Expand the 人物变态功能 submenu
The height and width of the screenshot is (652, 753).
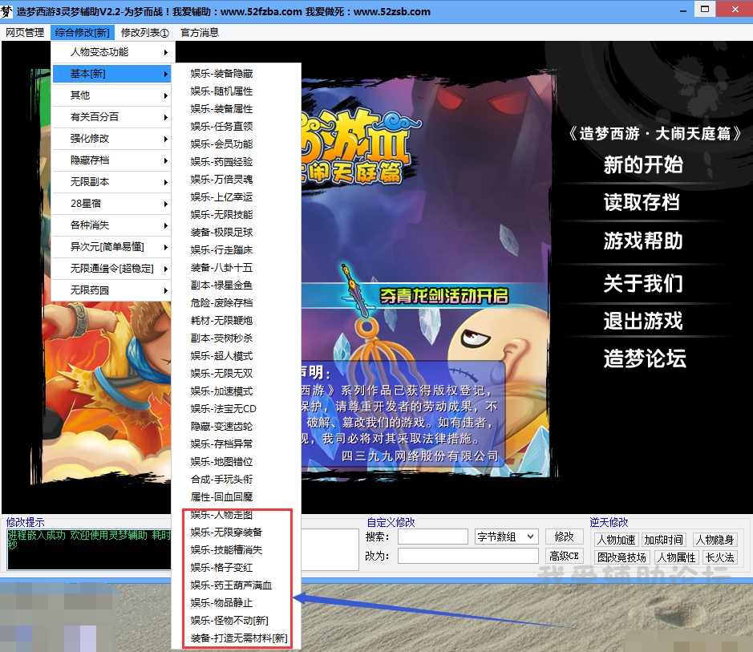[x=112, y=52]
